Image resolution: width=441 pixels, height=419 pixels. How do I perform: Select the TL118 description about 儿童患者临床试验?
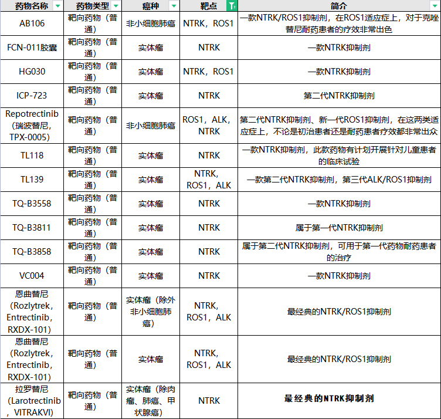(339, 156)
